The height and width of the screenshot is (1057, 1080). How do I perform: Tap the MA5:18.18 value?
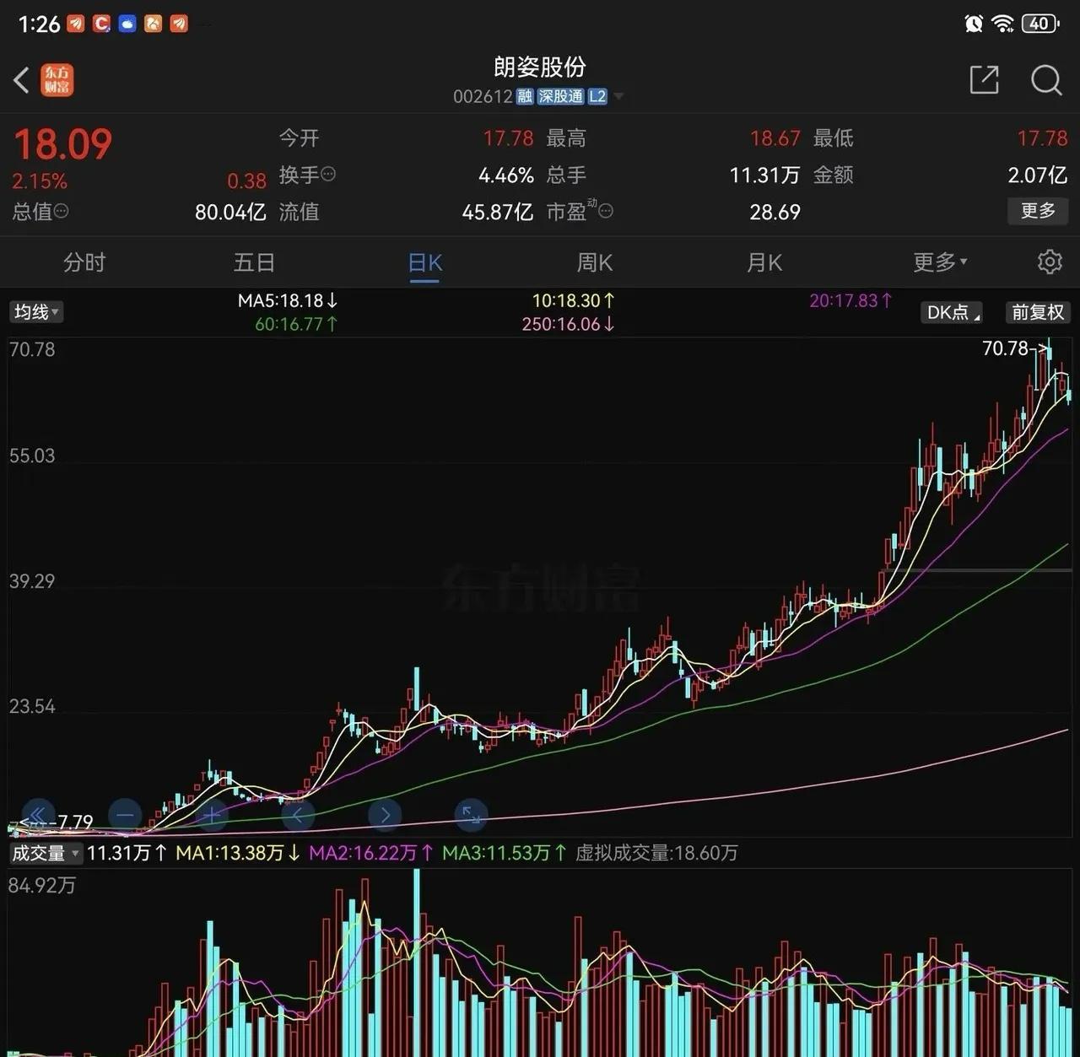[x=288, y=300]
